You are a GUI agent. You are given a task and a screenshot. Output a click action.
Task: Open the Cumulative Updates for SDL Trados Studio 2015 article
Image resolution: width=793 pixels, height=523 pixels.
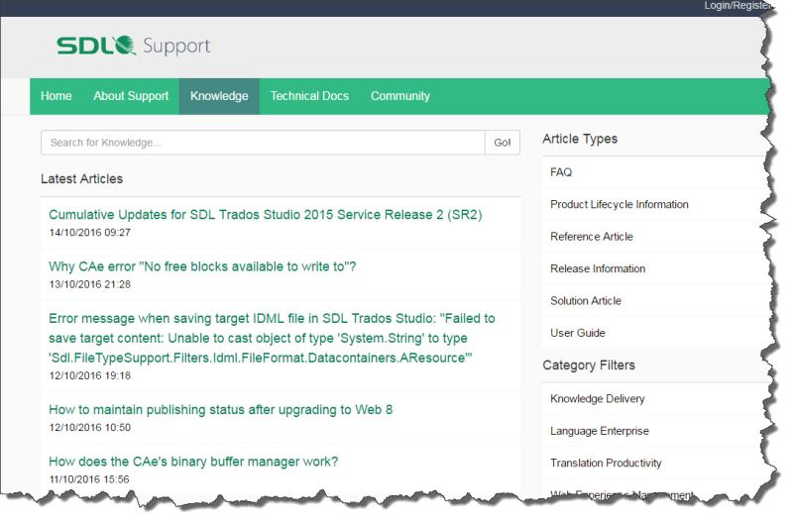tap(265, 215)
